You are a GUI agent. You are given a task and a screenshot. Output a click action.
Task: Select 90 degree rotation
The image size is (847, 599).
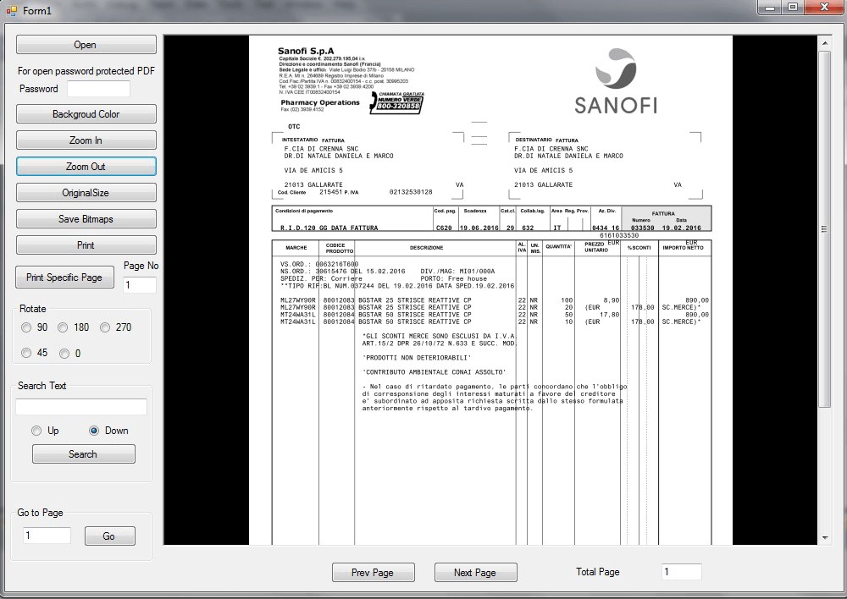[x=26, y=327]
